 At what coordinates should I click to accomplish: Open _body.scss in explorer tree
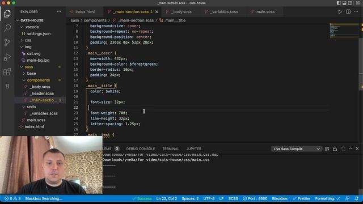(x=40, y=87)
